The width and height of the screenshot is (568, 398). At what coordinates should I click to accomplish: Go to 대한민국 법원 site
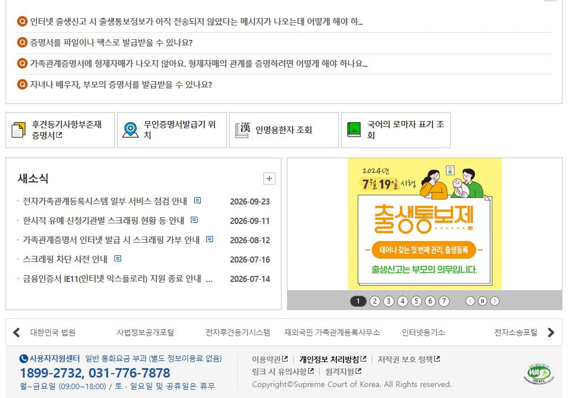pyautogui.click(x=53, y=332)
